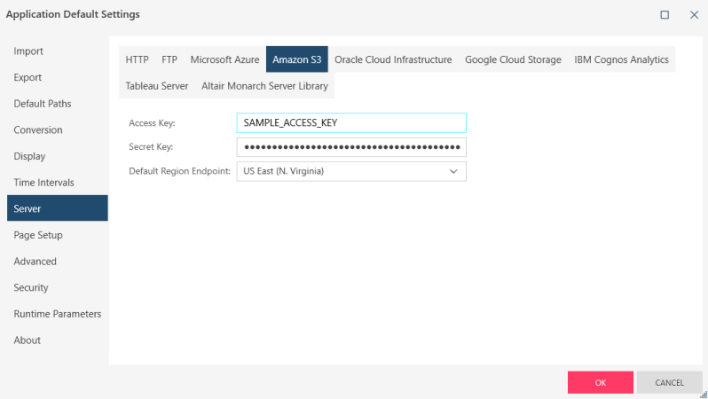Viewport: 708px width, 399px height.
Task: Show the Security settings page
Action: 31,287
